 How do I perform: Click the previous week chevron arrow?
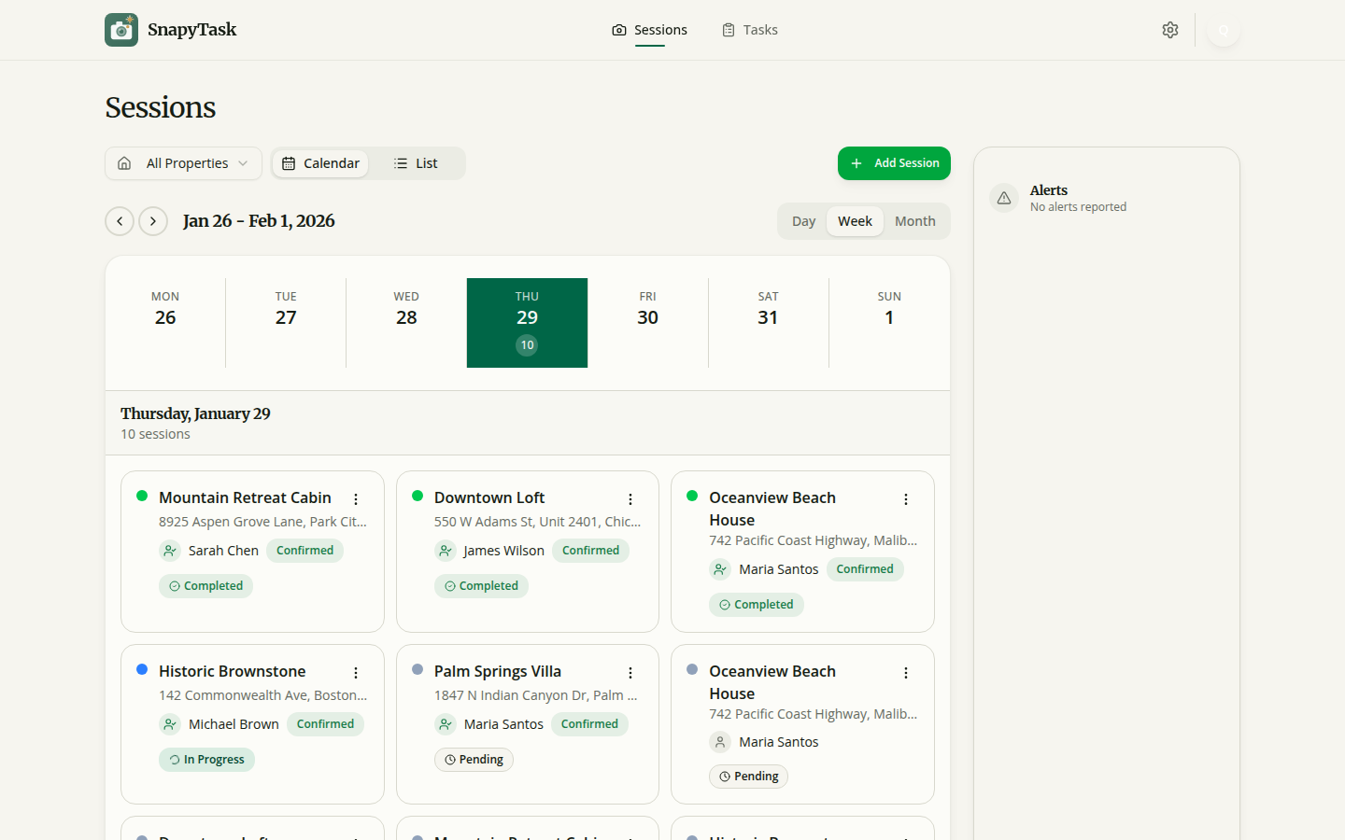[x=120, y=220]
